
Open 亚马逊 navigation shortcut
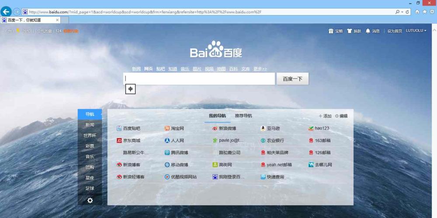[x=270, y=129]
